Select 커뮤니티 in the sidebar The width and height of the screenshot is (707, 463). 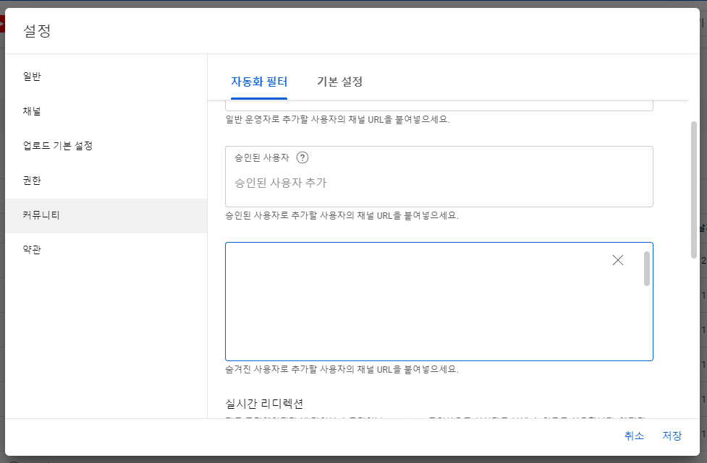[41, 215]
